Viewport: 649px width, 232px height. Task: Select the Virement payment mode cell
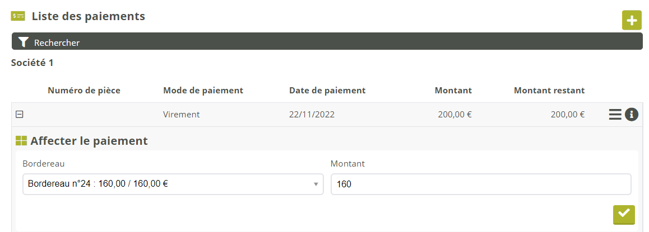point(181,115)
